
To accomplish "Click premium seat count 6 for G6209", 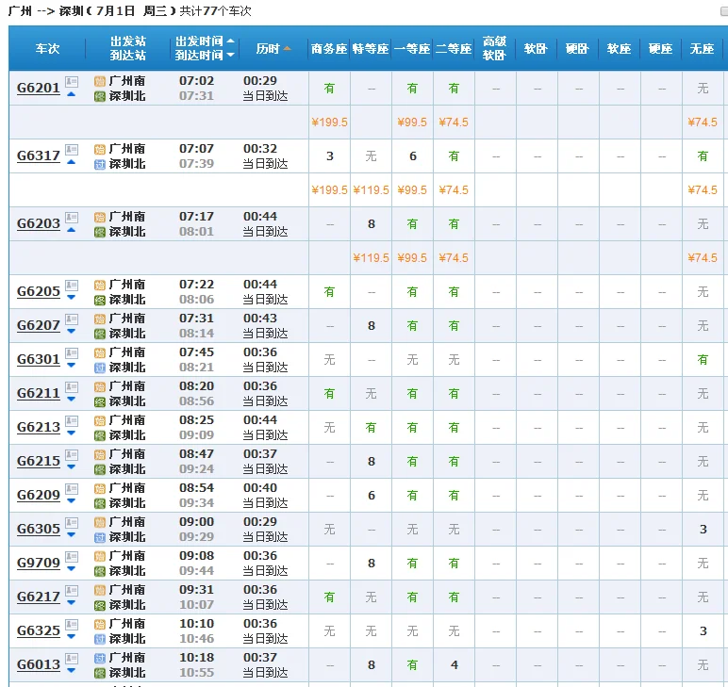I will [372, 495].
